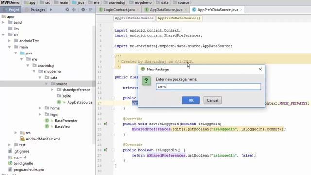The height and width of the screenshot is (175, 311).
Task: Close the LoginContract.java tab
Action: (138, 10)
